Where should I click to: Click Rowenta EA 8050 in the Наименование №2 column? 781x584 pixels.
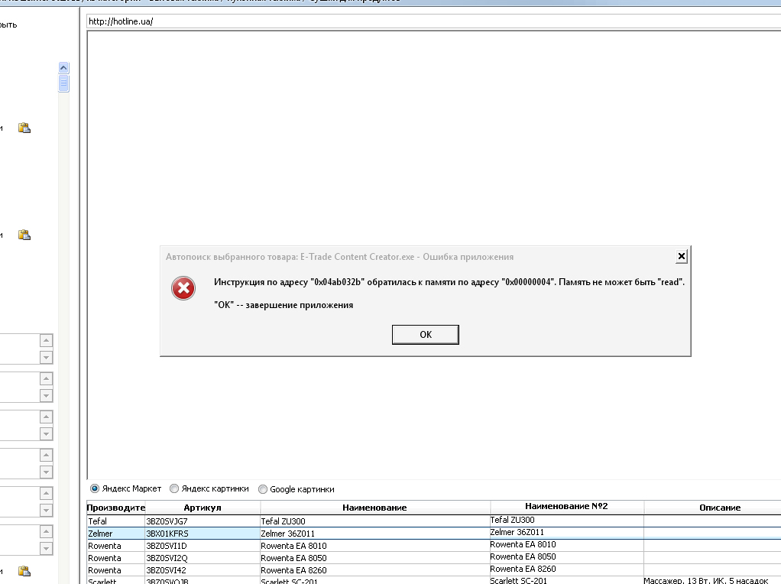567,556
